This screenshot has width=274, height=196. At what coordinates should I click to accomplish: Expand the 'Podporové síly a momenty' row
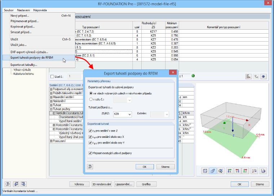coord(51,89)
